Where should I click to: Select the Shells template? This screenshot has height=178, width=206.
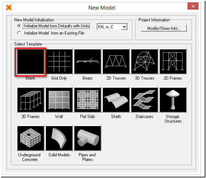point(116,100)
